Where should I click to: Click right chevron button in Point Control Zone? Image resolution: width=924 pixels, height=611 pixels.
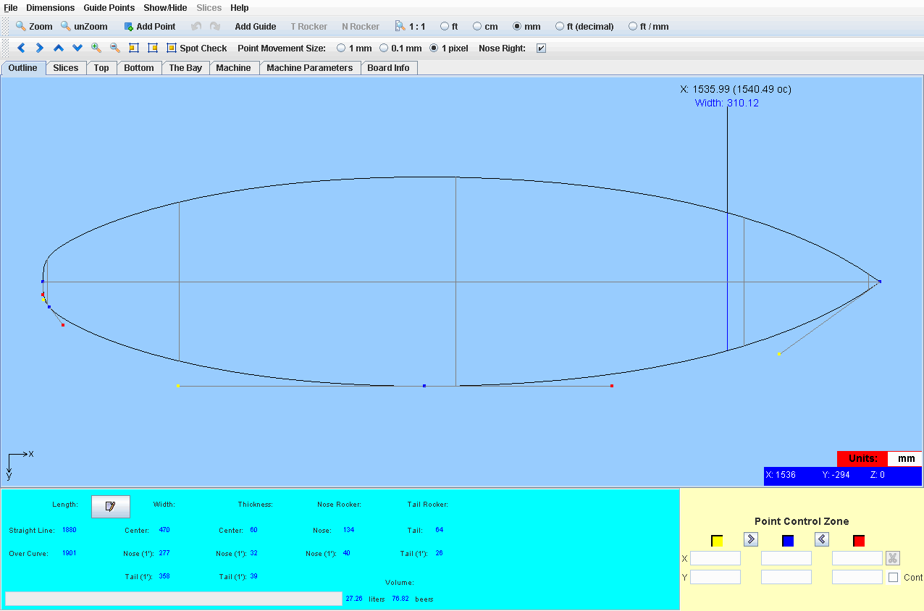point(750,539)
